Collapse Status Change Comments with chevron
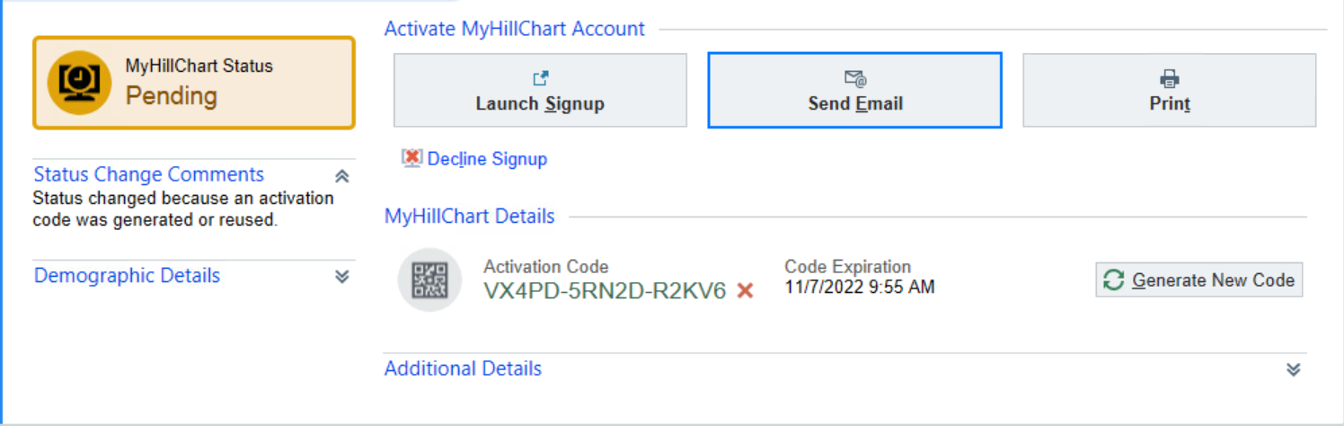 (341, 176)
